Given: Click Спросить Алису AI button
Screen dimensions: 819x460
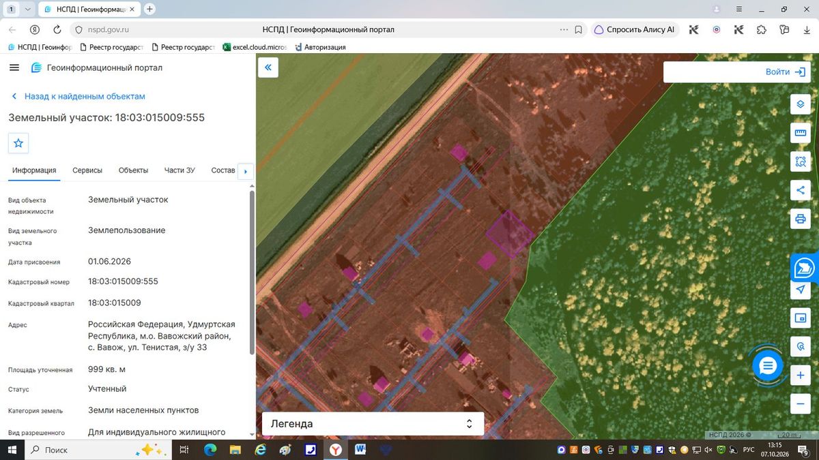Looking at the screenshot, I should 635,30.
